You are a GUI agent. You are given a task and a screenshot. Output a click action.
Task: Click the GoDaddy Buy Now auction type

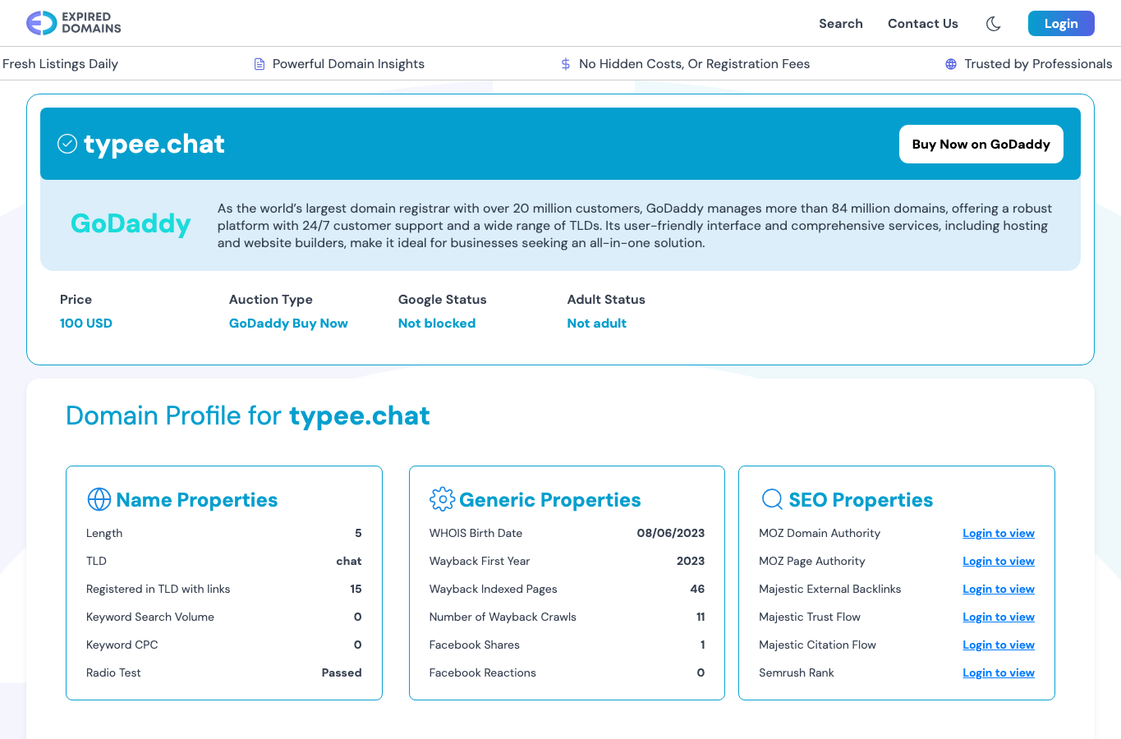coord(288,324)
